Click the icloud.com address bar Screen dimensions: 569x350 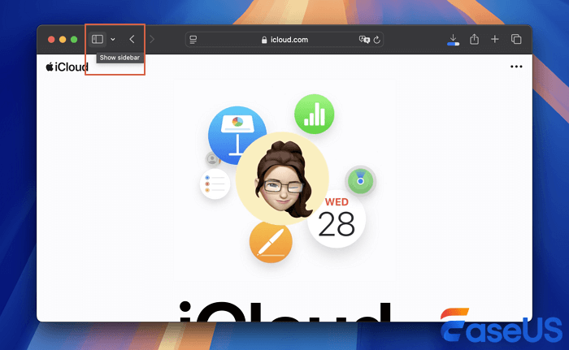pyautogui.click(x=284, y=40)
